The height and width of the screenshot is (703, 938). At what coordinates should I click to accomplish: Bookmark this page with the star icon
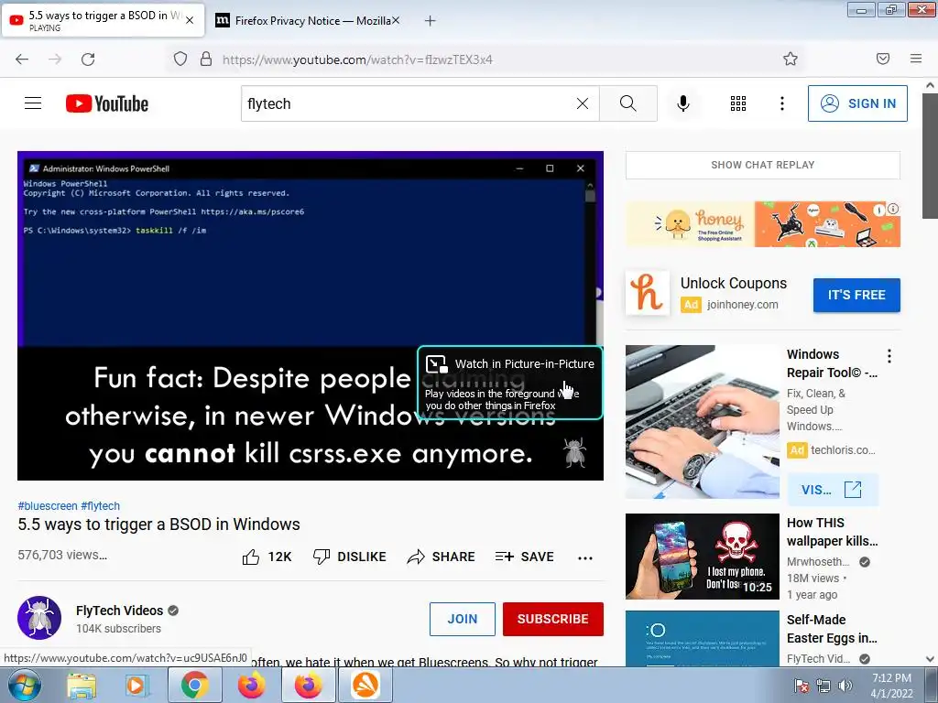[x=791, y=59]
